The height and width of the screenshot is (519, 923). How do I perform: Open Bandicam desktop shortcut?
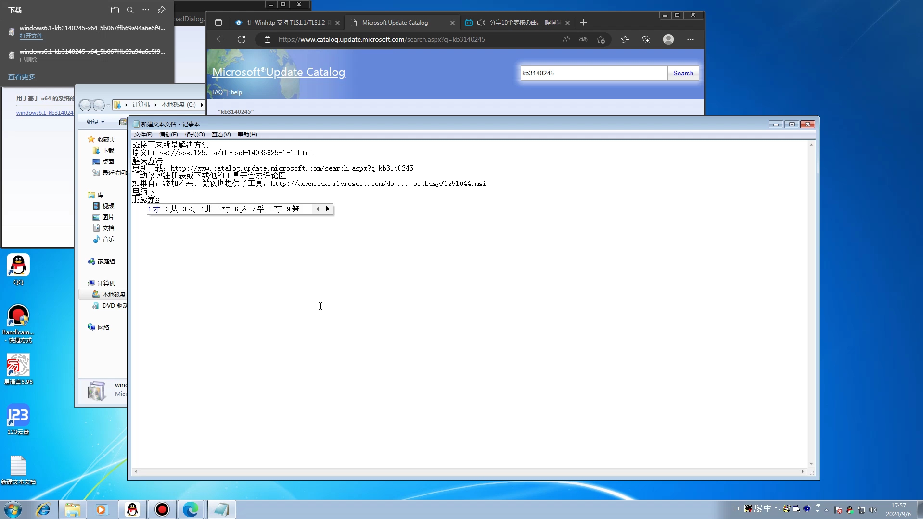click(x=18, y=324)
